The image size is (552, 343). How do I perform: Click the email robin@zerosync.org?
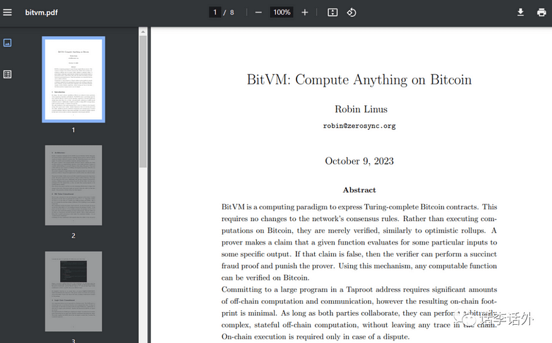(360, 125)
